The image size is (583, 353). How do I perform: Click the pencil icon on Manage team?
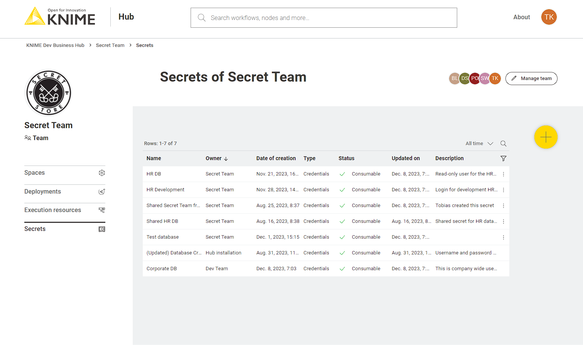pos(514,78)
